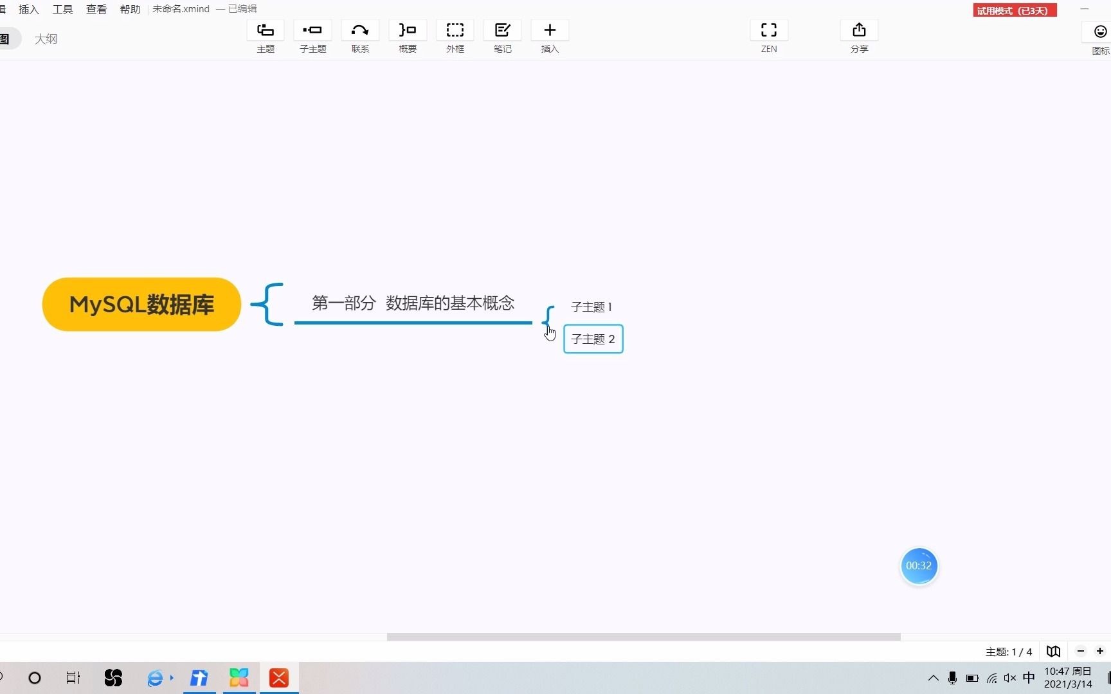Select the 子主题 2 node
1111x694 pixels.
pos(593,339)
